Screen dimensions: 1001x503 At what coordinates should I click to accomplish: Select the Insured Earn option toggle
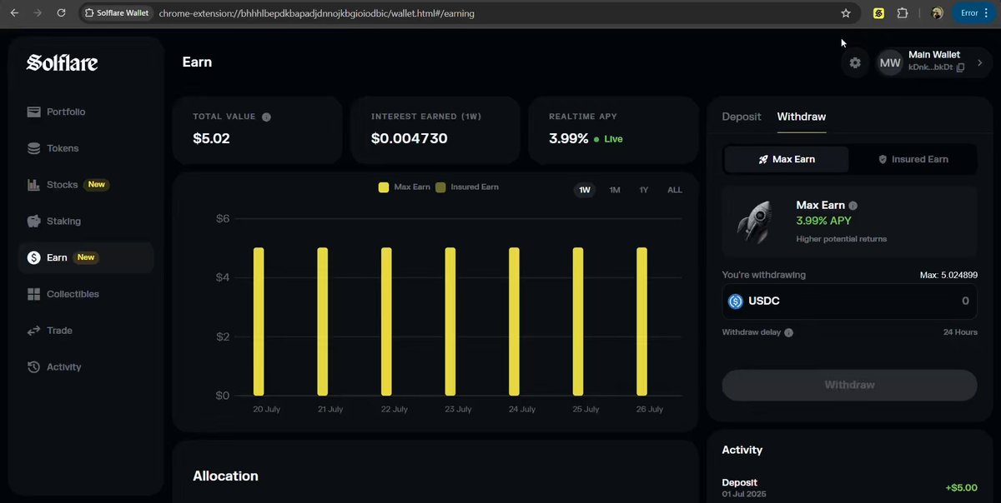click(x=913, y=159)
